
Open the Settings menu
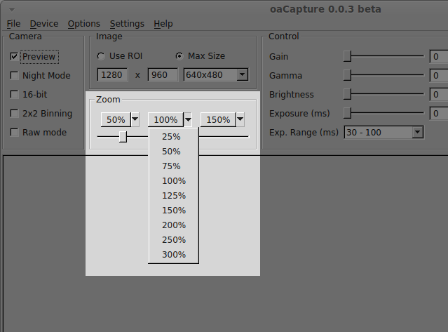click(127, 24)
